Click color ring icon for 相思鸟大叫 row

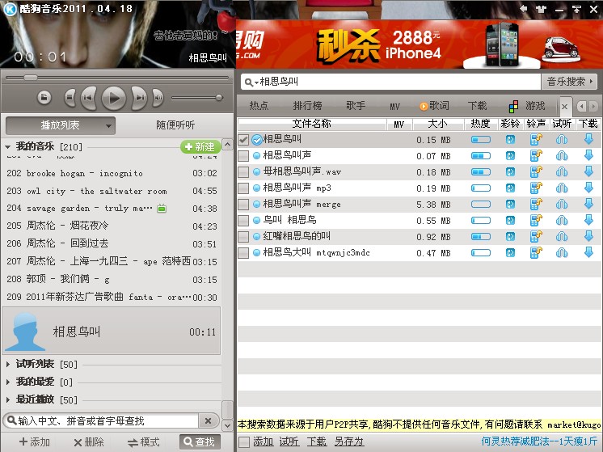coord(510,253)
